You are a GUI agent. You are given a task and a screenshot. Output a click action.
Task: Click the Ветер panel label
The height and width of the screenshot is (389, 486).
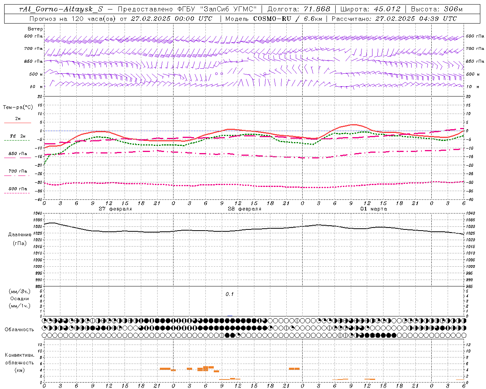(x=35, y=29)
